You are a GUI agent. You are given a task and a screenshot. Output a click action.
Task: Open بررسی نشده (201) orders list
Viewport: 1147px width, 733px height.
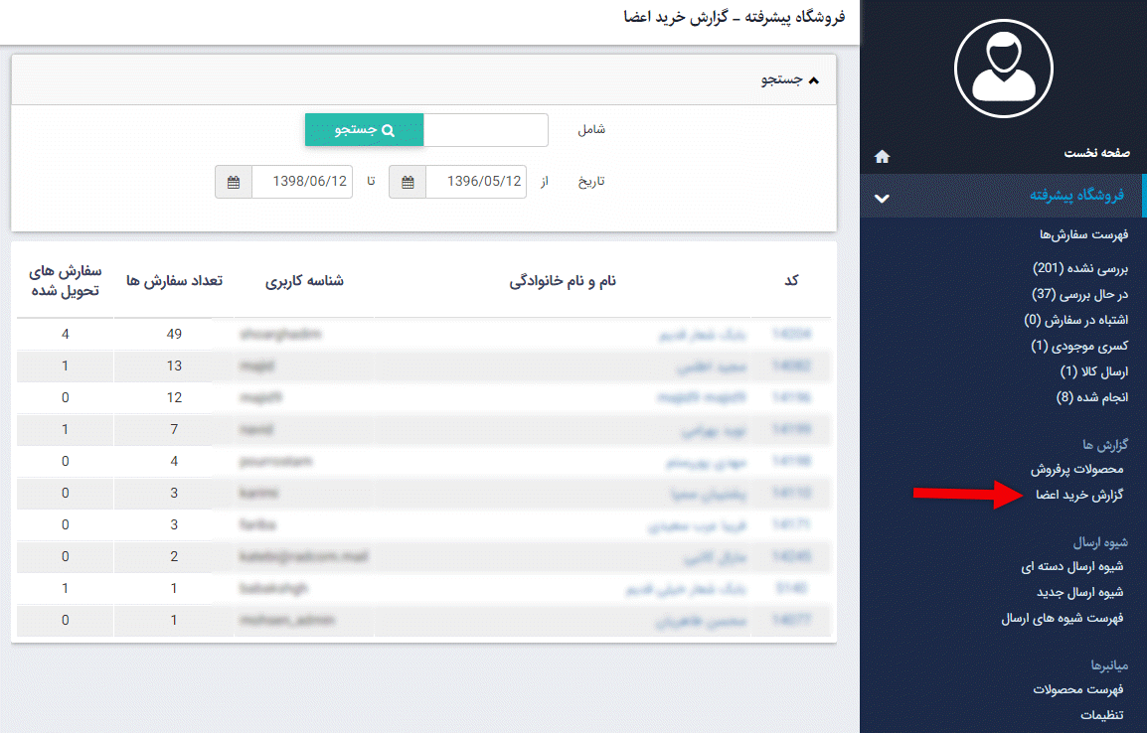point(1080,268)
